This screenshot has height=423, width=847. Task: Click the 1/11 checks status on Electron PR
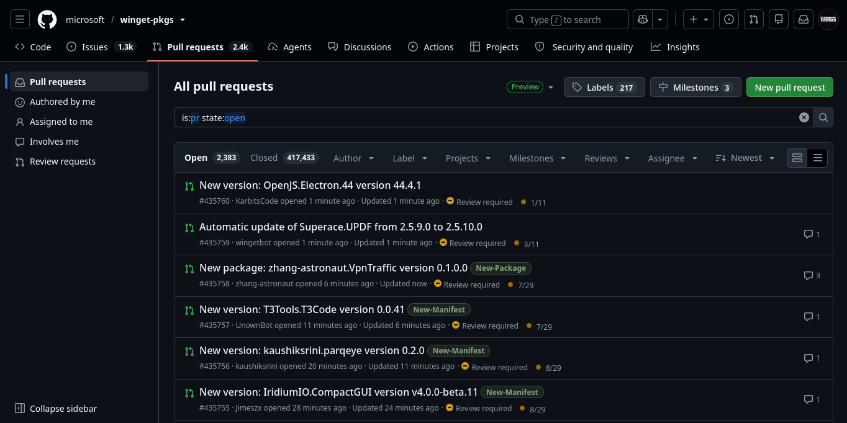[533, 202]
